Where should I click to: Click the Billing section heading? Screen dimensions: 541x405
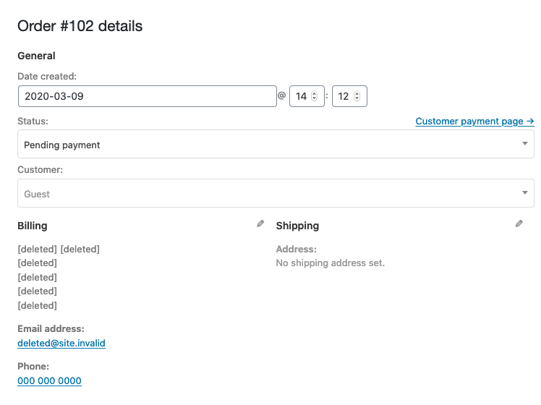[x=33, y=226]
